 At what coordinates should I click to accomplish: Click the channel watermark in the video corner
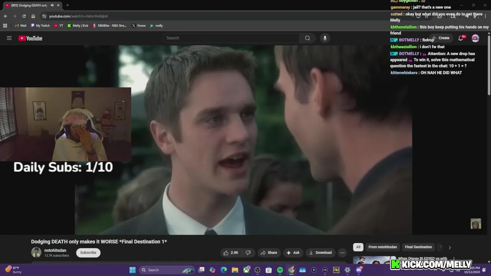coord(476,223)
